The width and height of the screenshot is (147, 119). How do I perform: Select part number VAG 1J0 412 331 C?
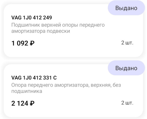[x=34, y=78]
